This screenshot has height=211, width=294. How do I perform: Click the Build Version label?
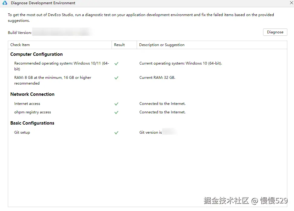20,33
